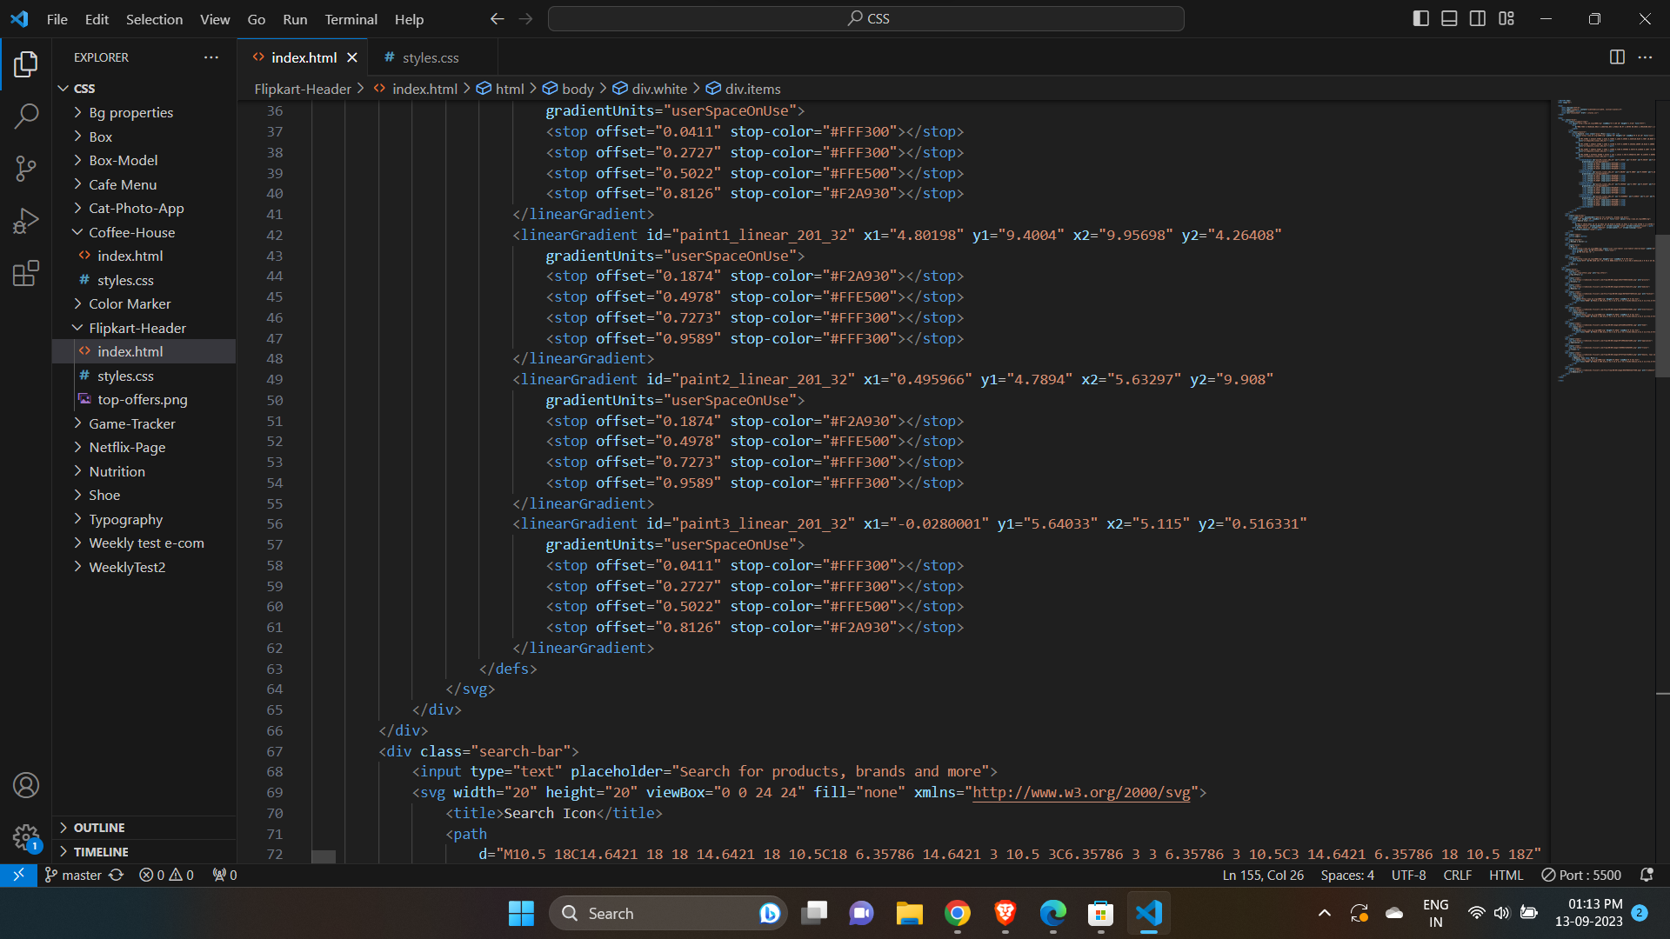Open the Run and Debug view
The height and width of the screenshot is (939, 1670).
[26, 220]
